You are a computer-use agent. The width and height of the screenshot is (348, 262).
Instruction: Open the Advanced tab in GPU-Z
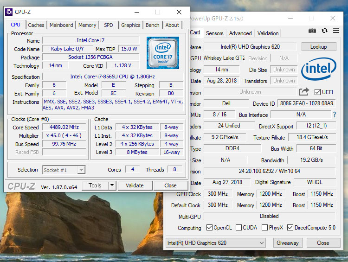pos(240,33)
